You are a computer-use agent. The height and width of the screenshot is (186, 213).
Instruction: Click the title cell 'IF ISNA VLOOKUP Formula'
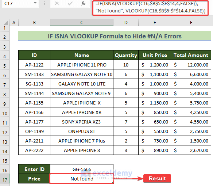[115, 36]
